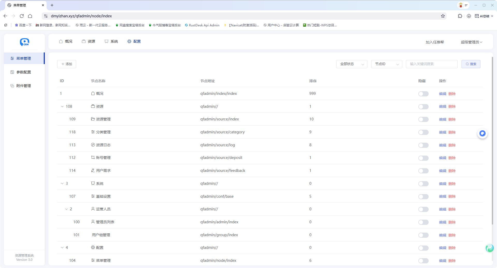Click the 搜索 search button
Viewport: 497px width, 268px height.
click(471, 64)
